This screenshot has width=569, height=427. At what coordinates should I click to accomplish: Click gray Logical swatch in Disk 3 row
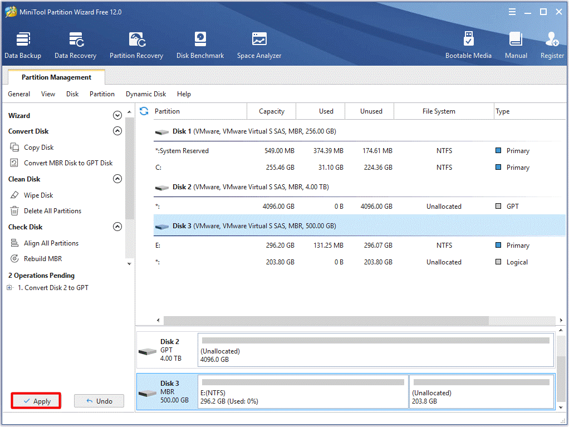(498, 262)
